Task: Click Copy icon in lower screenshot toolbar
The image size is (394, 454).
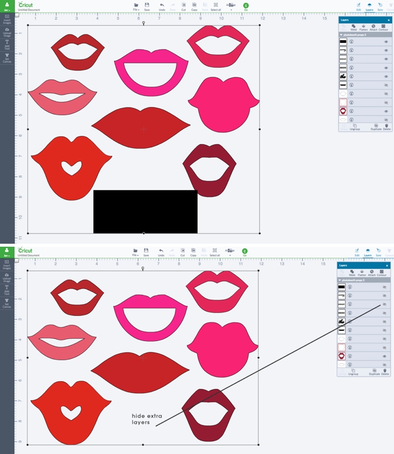Action: click(x=193, y=252)
